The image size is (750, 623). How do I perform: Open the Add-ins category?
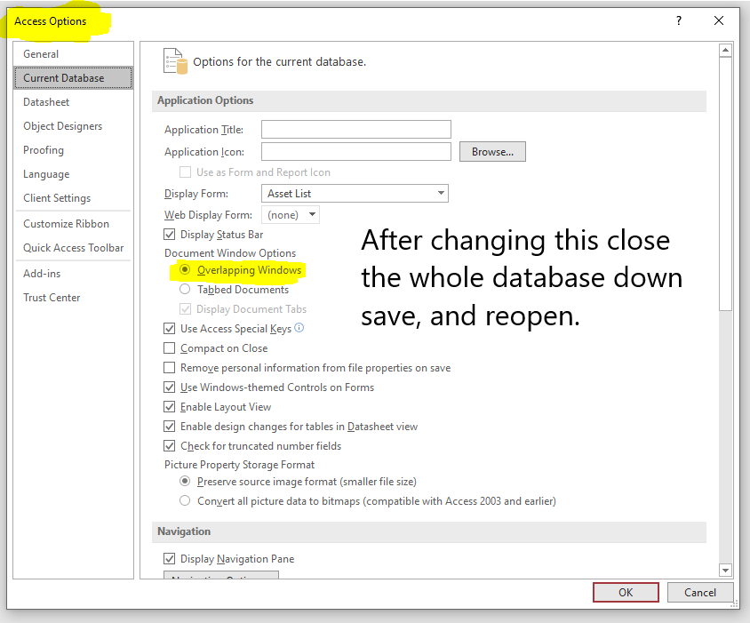[73, 273]
